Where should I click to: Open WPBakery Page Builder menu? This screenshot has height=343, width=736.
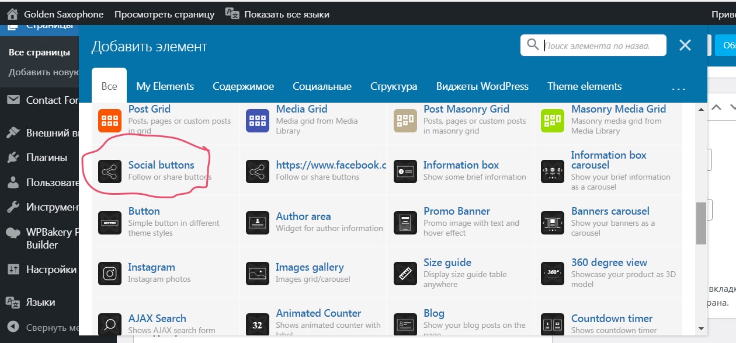39,238
